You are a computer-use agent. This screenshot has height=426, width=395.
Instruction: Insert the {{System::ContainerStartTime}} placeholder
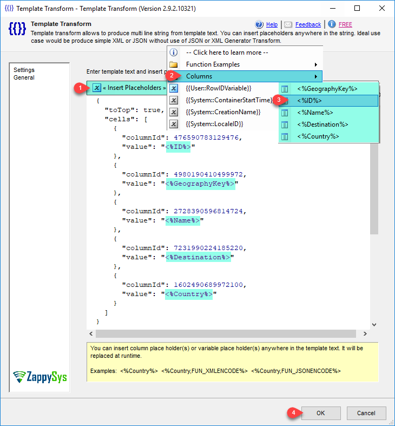coord(229,100)
